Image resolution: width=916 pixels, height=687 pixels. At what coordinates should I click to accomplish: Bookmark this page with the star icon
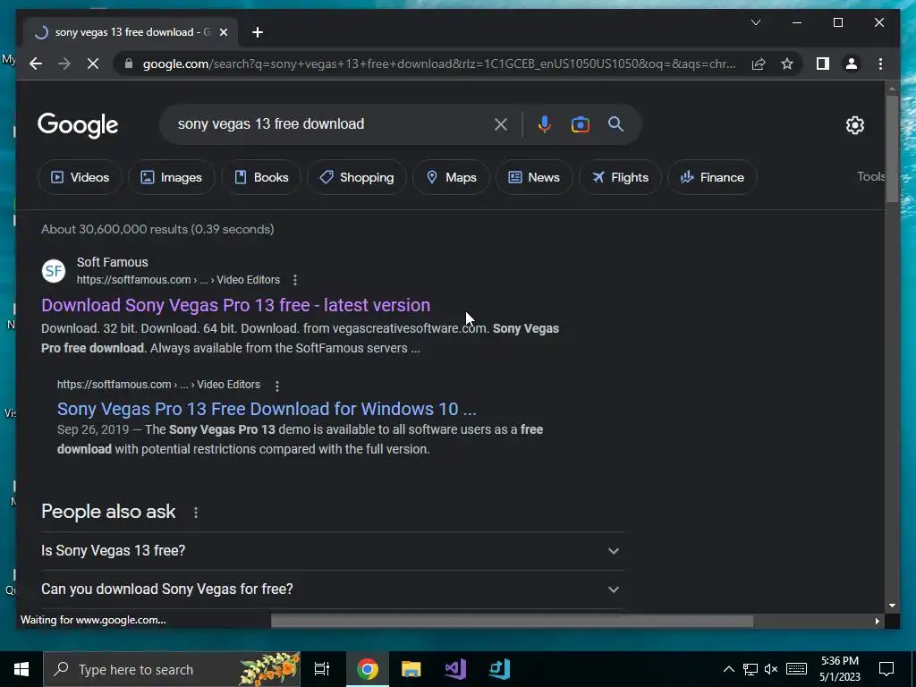787,64
